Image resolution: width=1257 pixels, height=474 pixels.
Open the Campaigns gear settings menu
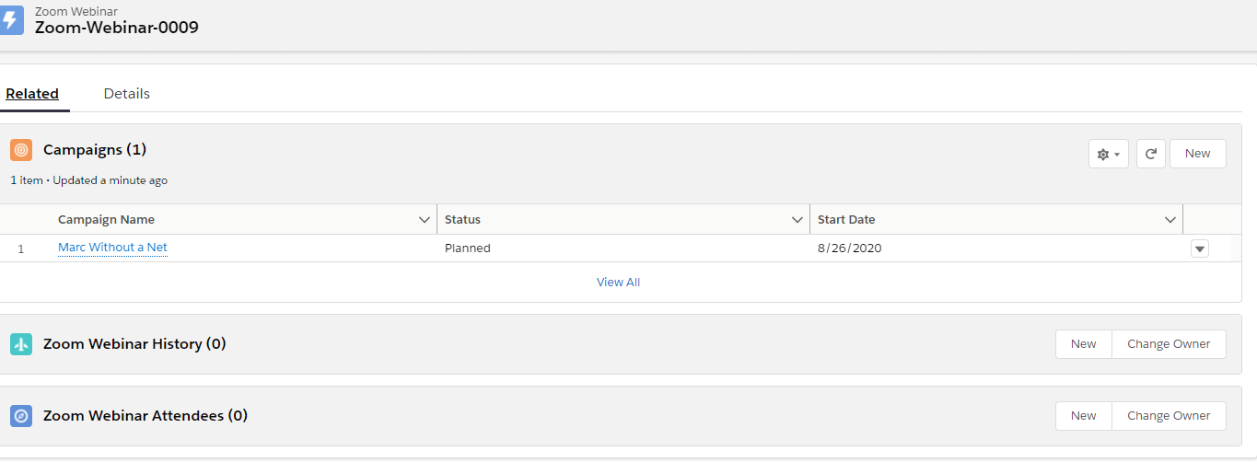(x=1108, y=154)
